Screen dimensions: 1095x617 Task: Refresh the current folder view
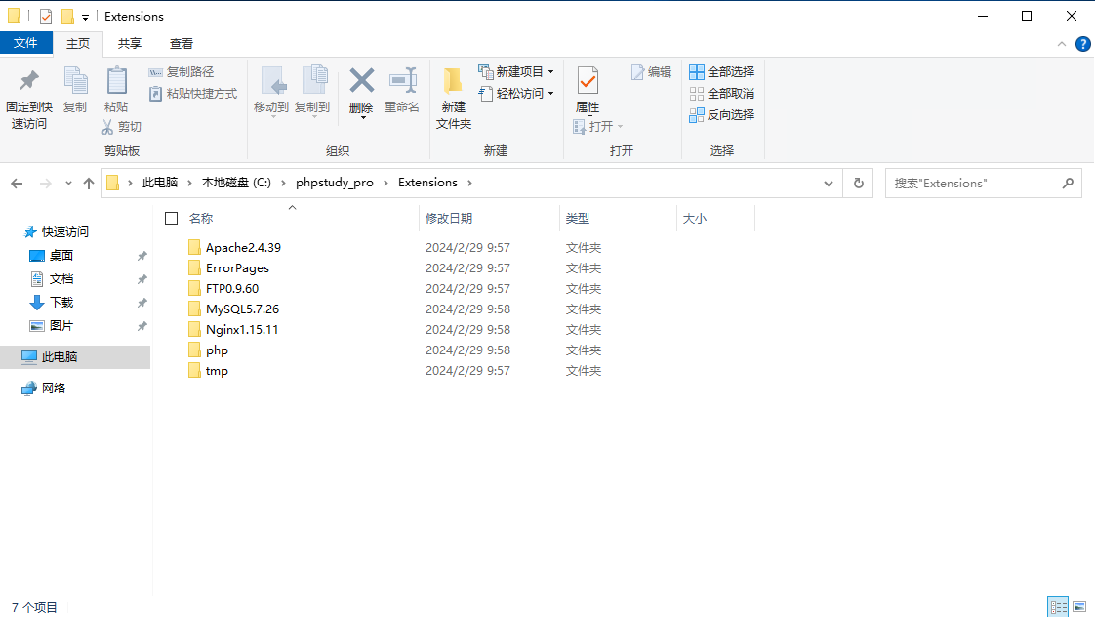pos(859,183)
